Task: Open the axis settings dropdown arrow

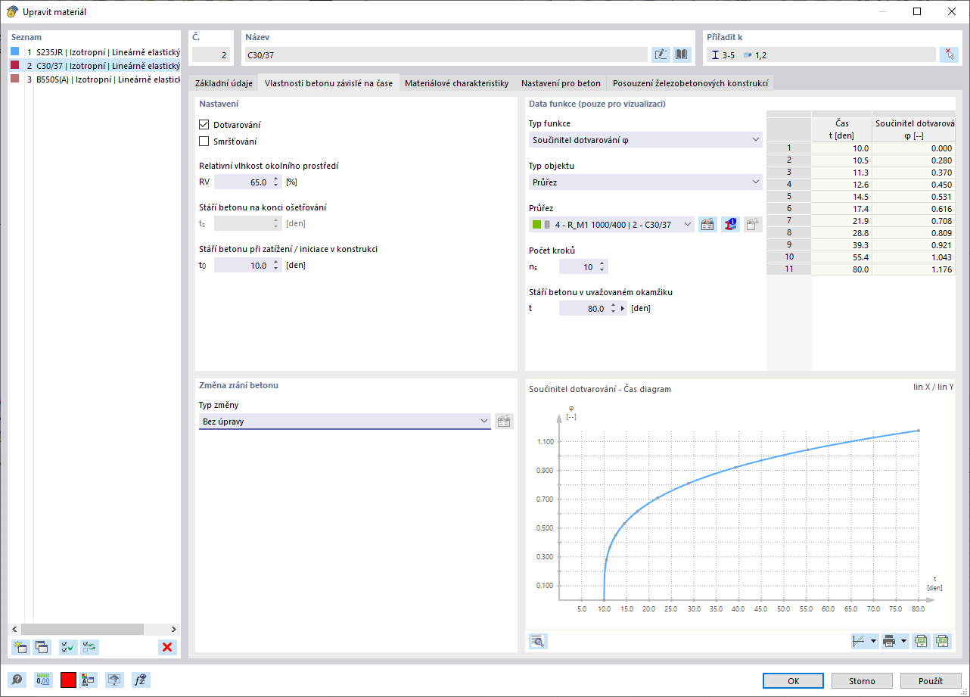Action: pyautogui.click(x=874, y=641)
